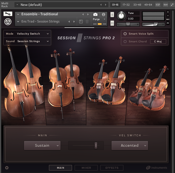Screen dimensions: 175x173
Task: Toggle the AUX button beside meter
Action: [x=168, y=19]
